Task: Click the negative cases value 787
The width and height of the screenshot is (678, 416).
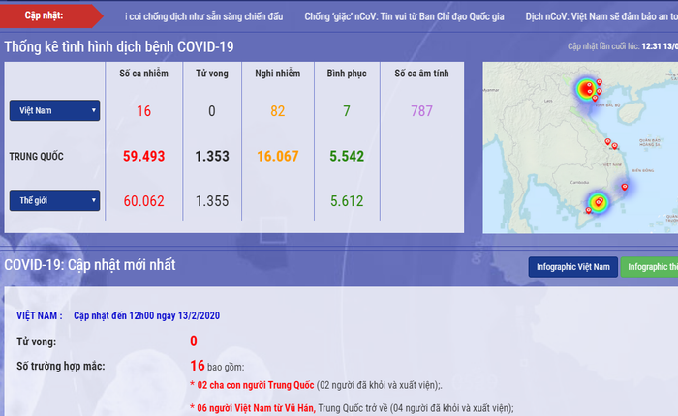Action: click(x=421, y=111)
